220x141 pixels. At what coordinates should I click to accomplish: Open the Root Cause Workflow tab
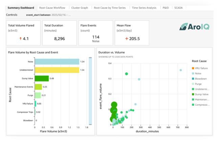[x=52, y=7]
